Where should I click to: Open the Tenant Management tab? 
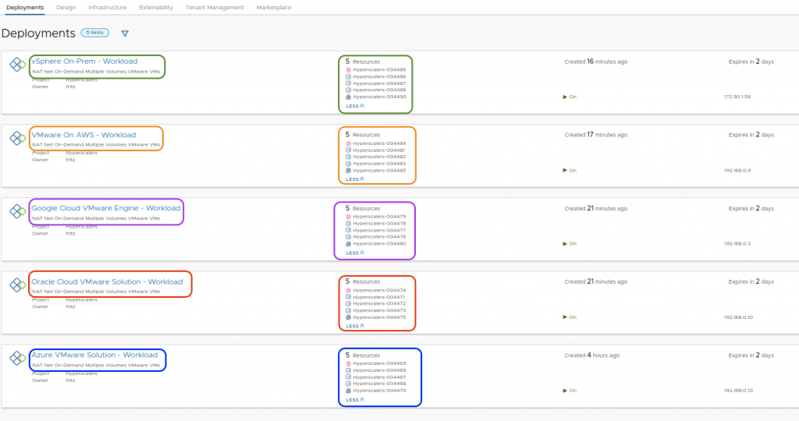[x=215, y=8]
